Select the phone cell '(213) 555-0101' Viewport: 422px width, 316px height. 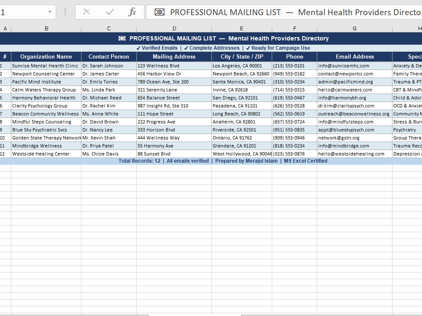click(x=295, y=66)
